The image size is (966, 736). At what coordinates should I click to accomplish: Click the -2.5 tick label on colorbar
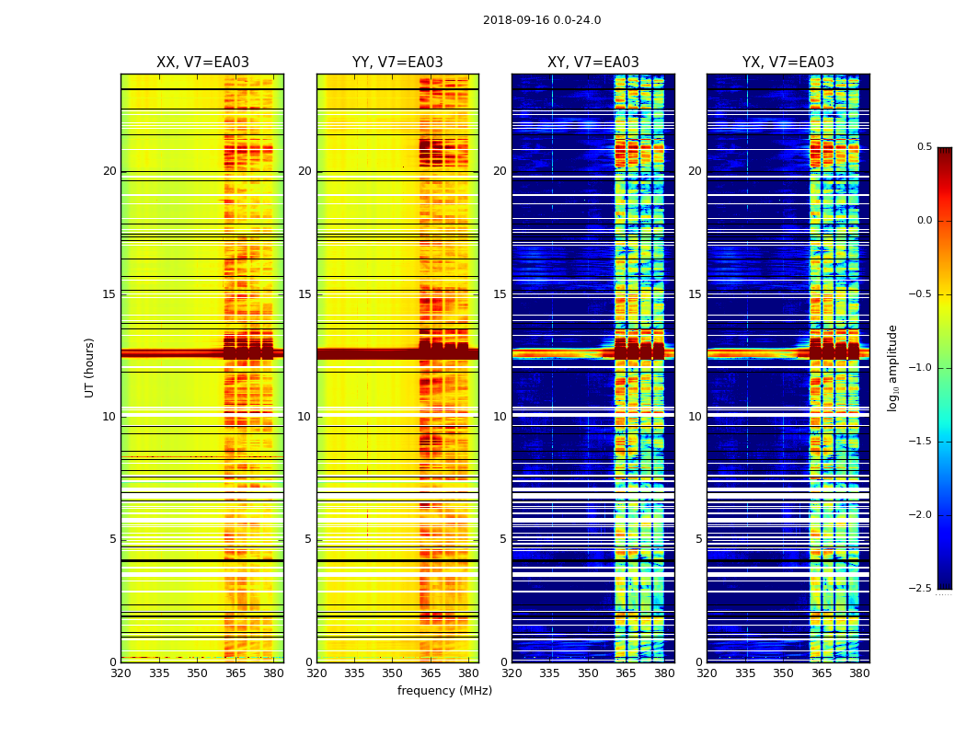tap(920, 588)
